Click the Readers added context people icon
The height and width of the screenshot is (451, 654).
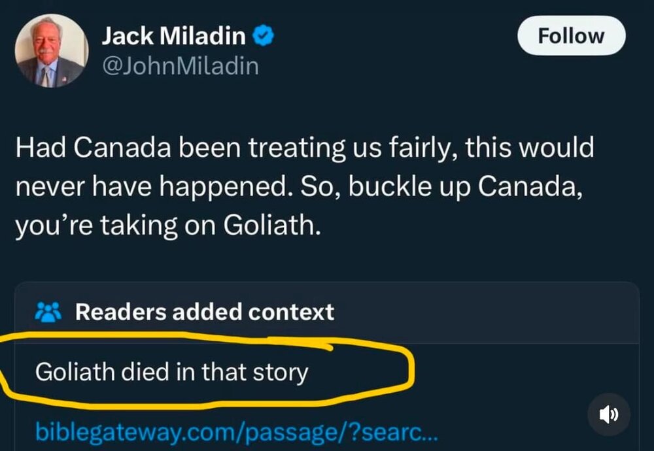[46, 312]
